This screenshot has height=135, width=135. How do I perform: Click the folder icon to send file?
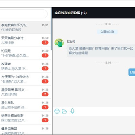click(64, 111)
